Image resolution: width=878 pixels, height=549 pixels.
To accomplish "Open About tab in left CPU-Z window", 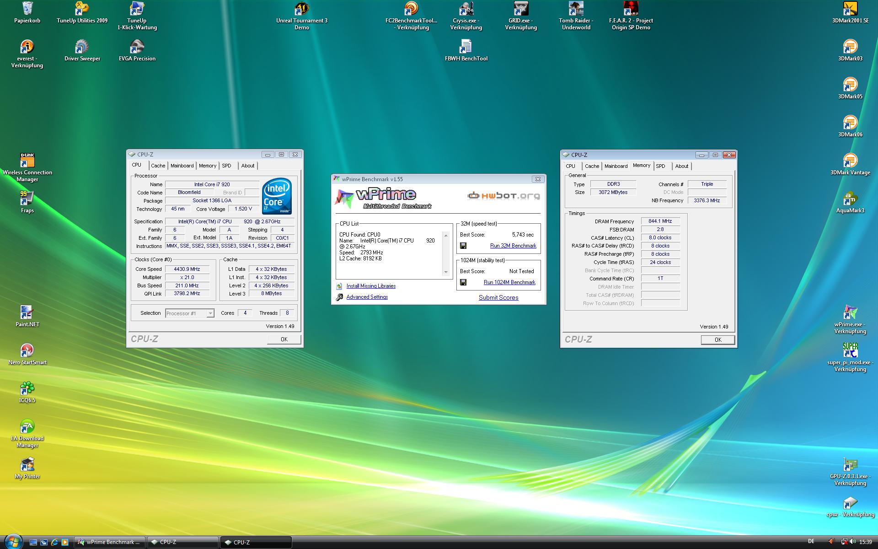I will pyautogui.click(x=248, y=166).
